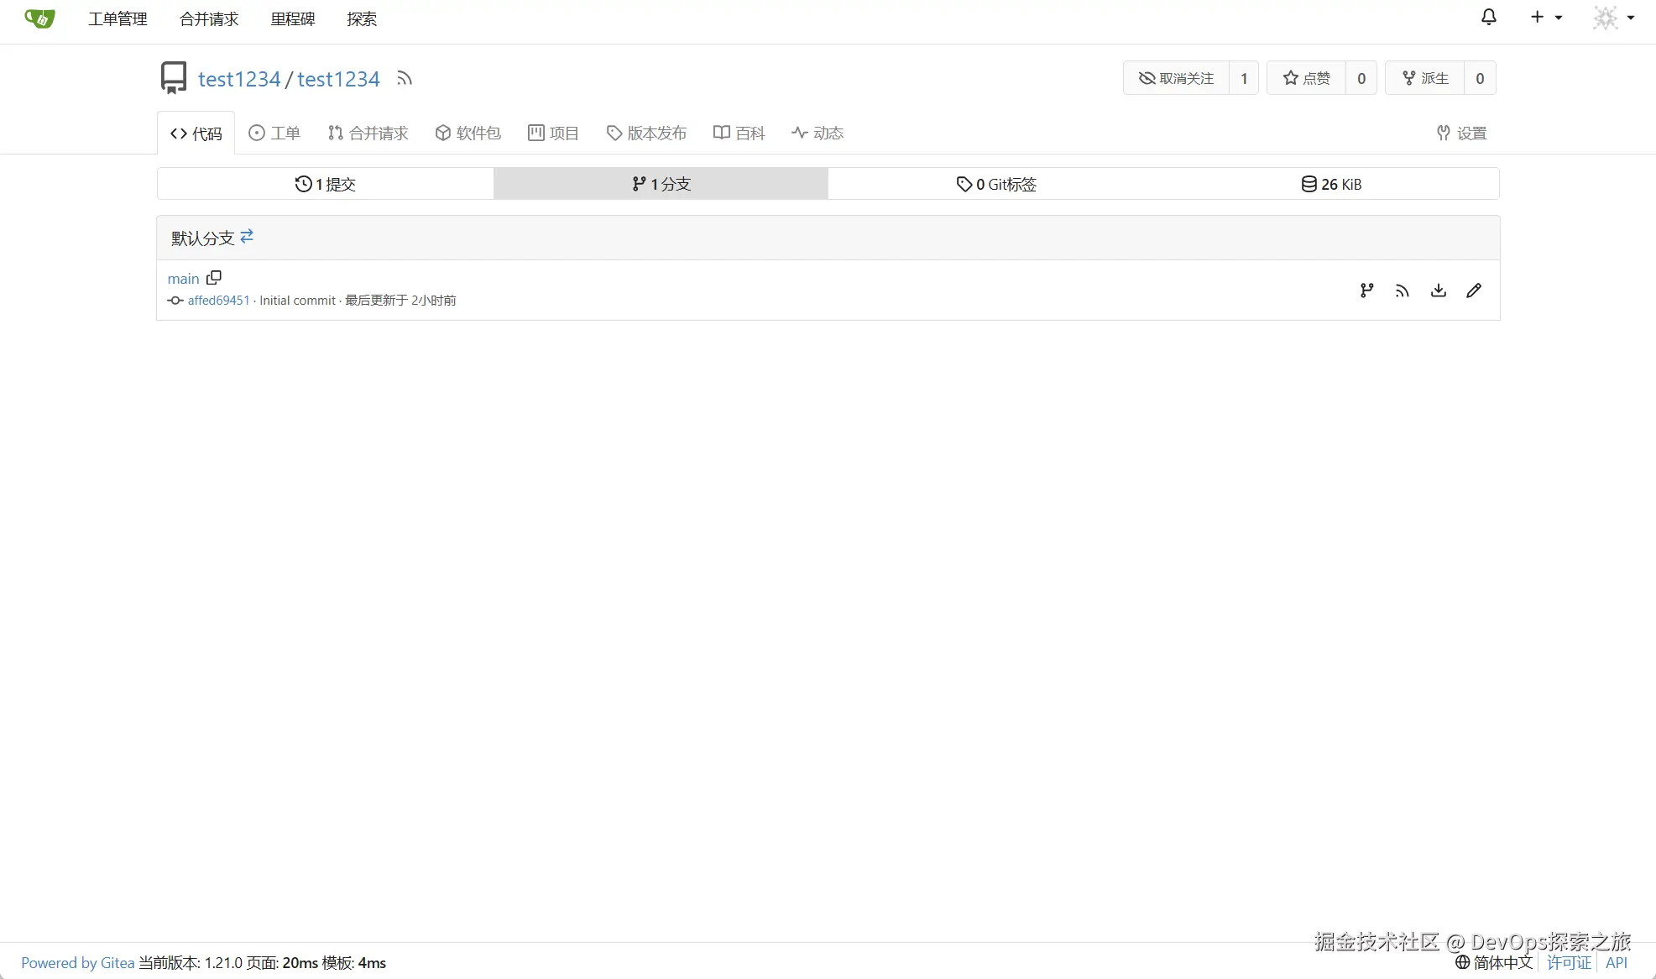The image size is (1656, 979).
Task: Toggle unwatch (取消关注) for the repository
Action: pyautogui.click(x=1177, y=78)
